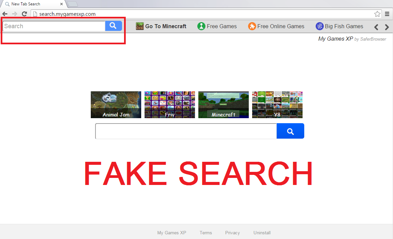The height and width of the screenshot is (239, 393).
Task: Open Go To Minecraft toolbar link
Action: coord(161,26)
